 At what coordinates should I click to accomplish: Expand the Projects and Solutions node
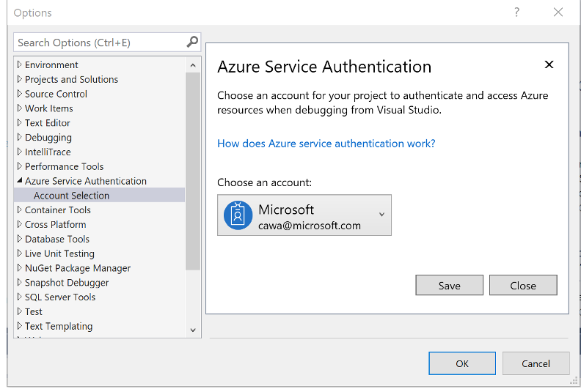tap(20, 79)
